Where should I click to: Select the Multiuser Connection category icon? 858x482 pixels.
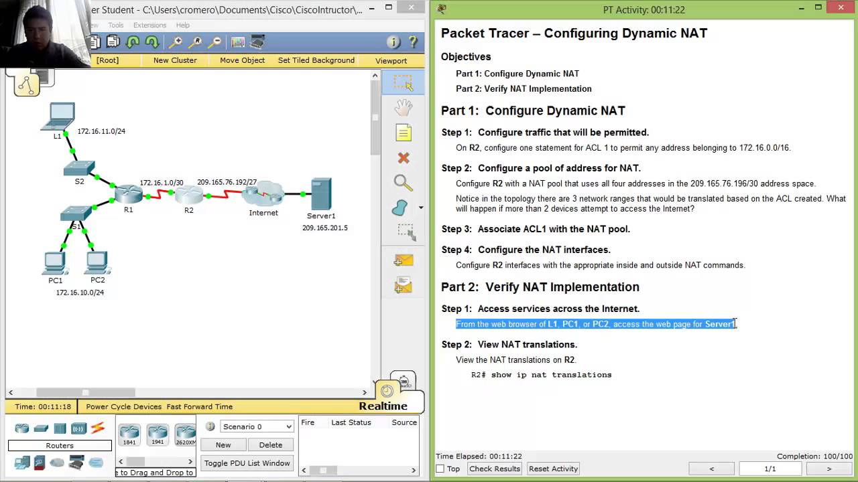click(x=96, y=462)
